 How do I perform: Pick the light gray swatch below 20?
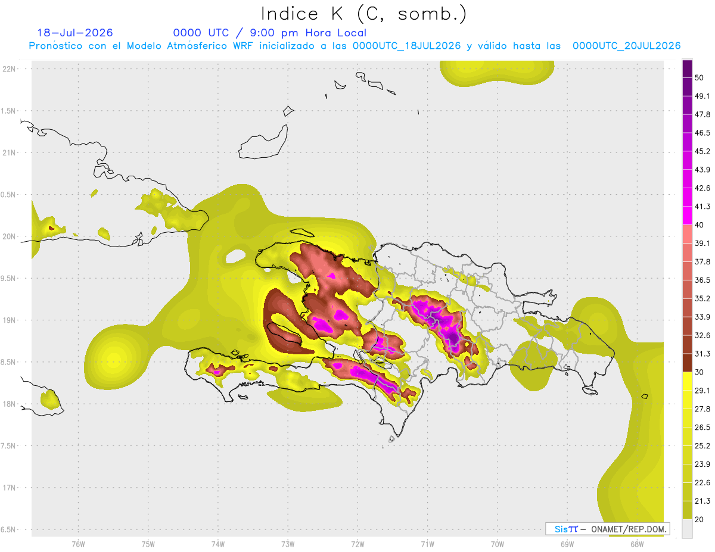click(687, 528)
